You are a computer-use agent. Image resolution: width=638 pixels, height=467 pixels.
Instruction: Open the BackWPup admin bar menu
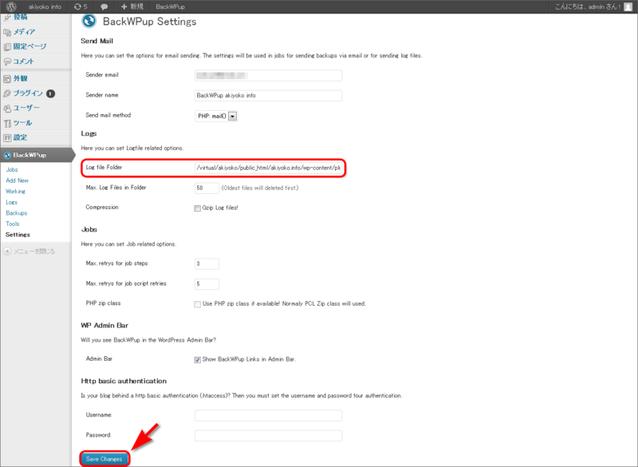(170, 6)
